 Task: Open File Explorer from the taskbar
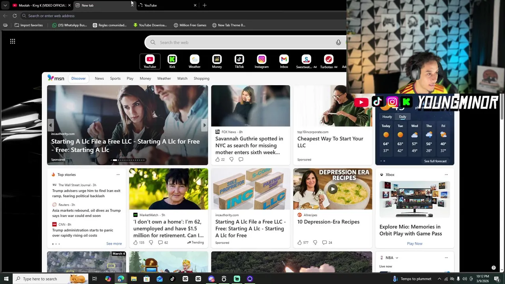[x=134, y=279]
